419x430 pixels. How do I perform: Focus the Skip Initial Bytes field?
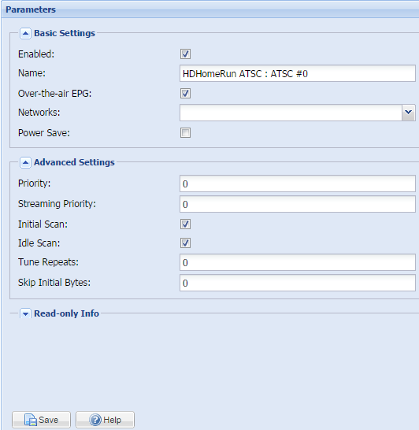298,283
